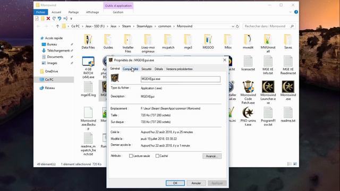
Task: Select readme_mwpatch_french.txt file
Action: [88, 144]
